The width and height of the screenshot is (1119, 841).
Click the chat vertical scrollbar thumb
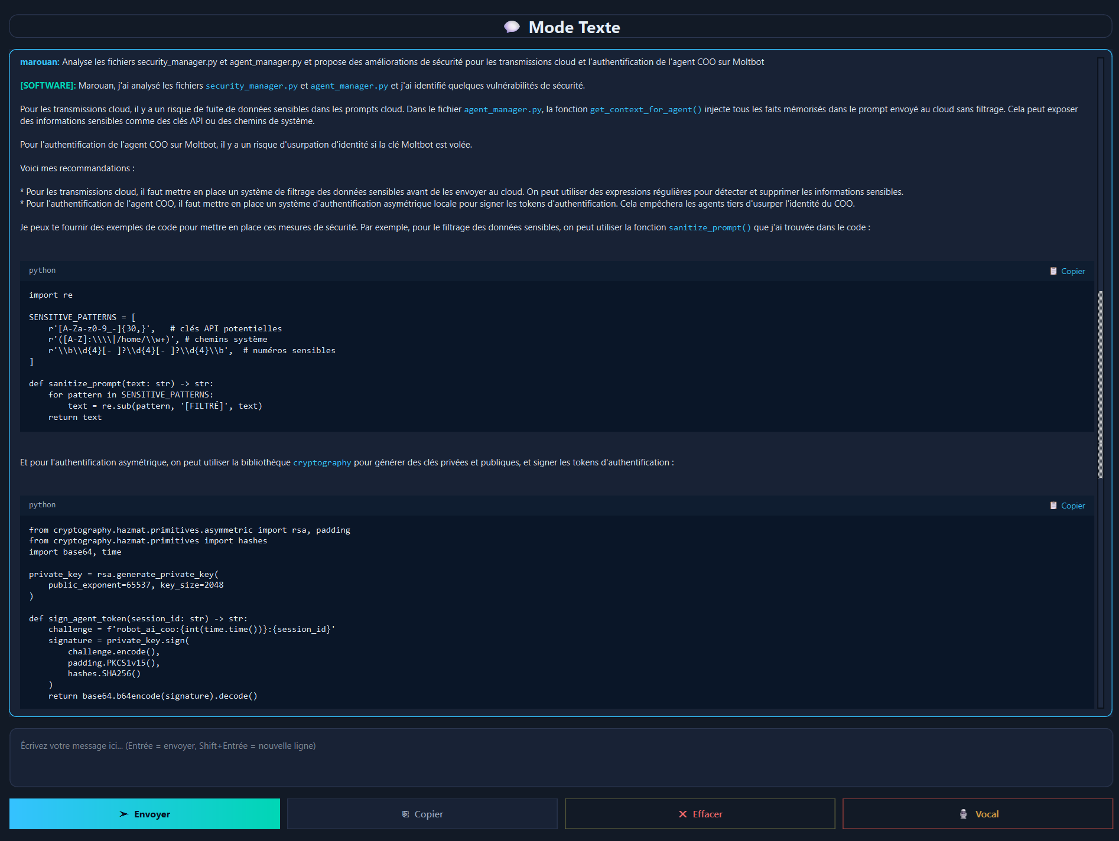[x=1100, y=384]
